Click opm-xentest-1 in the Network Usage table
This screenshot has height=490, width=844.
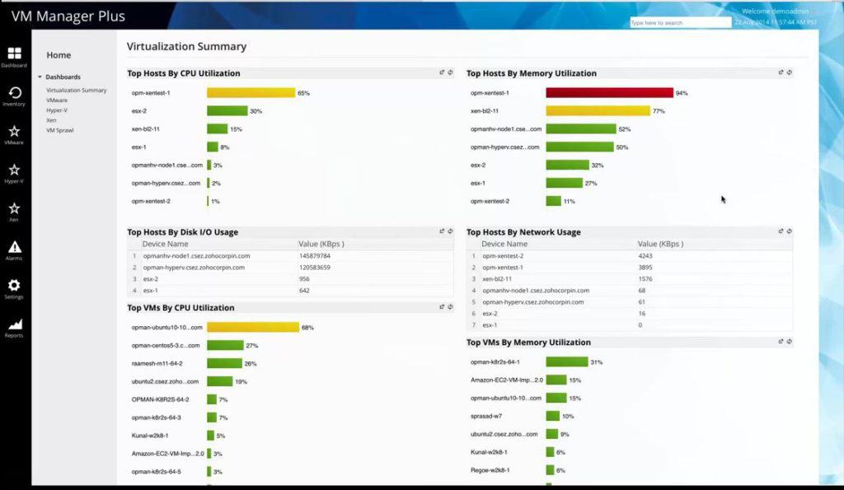point(503,268)
